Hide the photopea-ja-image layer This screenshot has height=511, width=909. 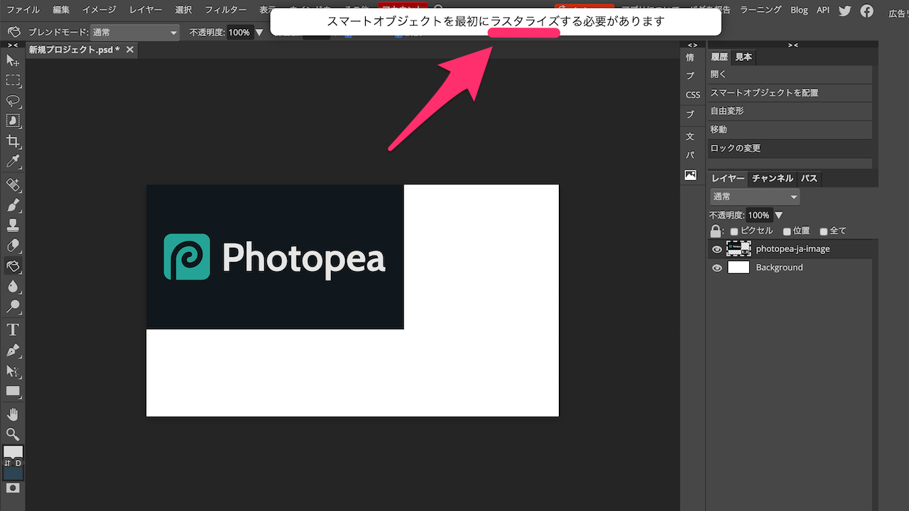point(717,249)
